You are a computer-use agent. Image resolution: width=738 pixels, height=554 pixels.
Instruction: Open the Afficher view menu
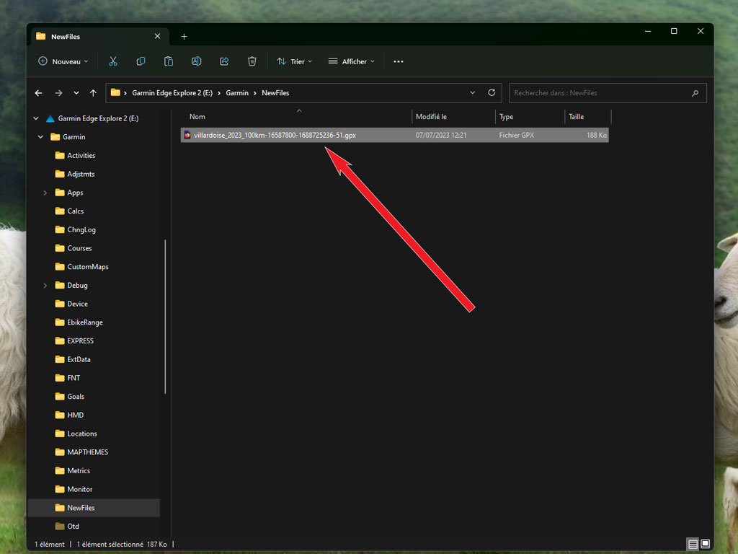352,61
